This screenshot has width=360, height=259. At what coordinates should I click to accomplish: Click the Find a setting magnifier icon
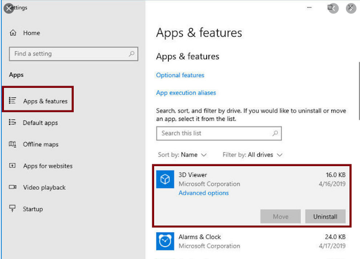click(132, 54)
